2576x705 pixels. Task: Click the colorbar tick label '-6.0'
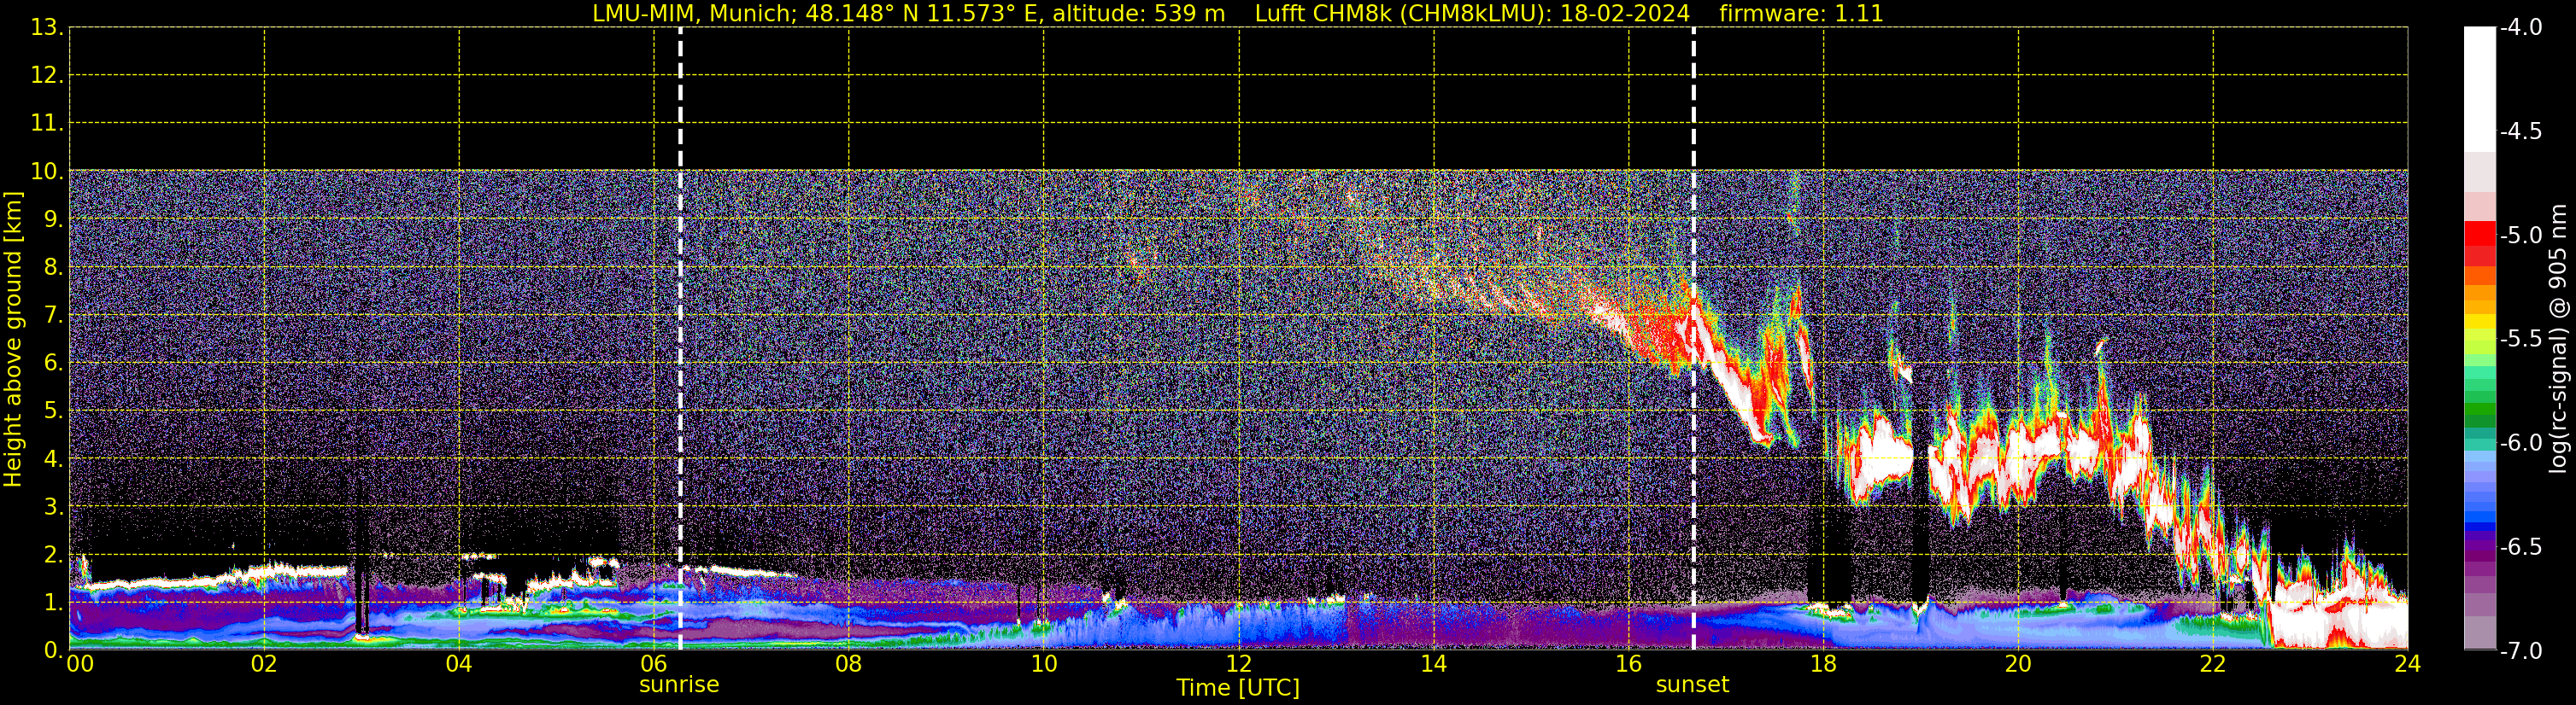coord(2520,443)
